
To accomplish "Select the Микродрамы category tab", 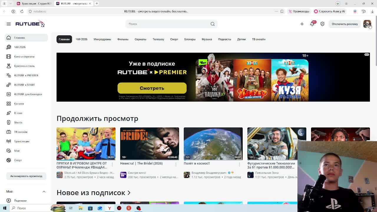I will pyautogui.click(x=102, y=39).
